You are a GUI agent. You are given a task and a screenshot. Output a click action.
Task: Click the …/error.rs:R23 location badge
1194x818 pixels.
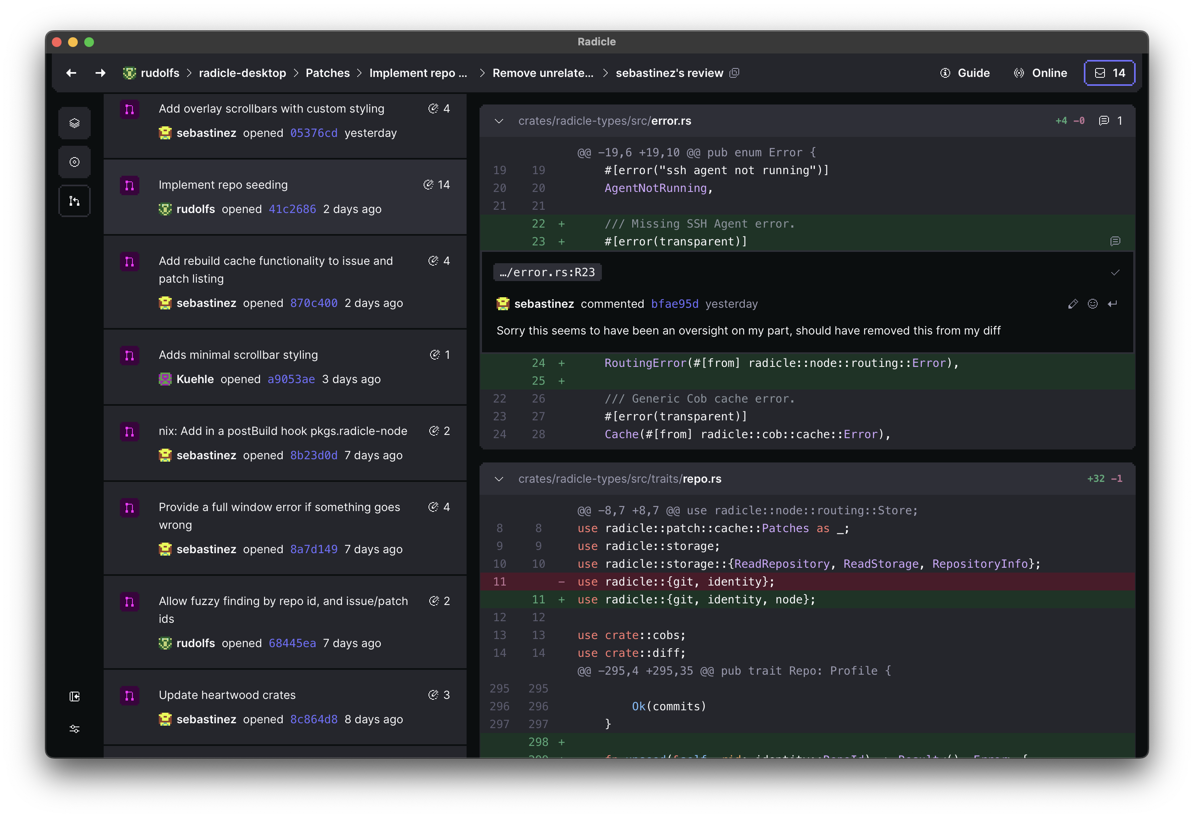(547, 272)
